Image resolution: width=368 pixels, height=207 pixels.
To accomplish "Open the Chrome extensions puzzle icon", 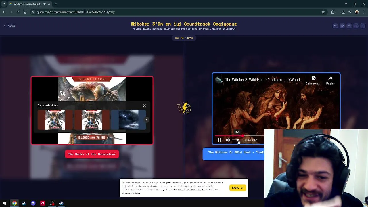I will (x=333, y=12).
